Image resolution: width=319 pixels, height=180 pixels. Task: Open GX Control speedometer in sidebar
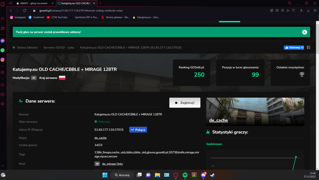[x=3, y=19]
